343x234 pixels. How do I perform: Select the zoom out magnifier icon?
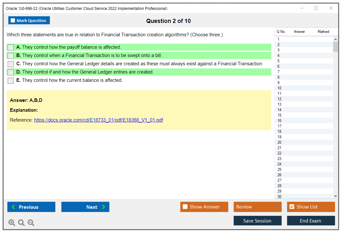(31, 223)
